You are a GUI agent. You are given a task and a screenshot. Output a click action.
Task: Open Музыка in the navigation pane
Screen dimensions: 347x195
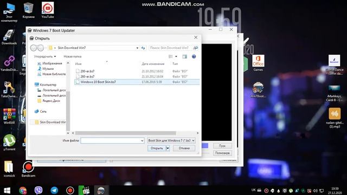pos(46,69)
